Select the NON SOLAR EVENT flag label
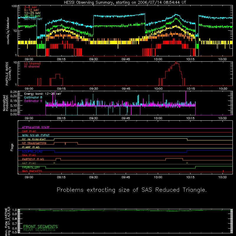Image resolution: width=236 pixels, height=236 pixels. 36,135
